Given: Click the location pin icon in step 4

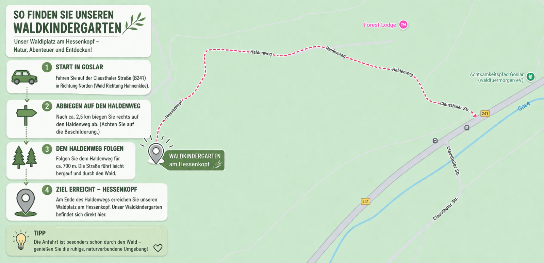Looking at the screenshot, I should [26, 203].
